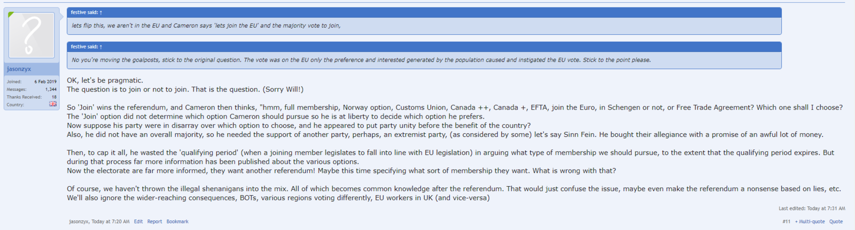Open the #11 post permalink
The height and width of the screenshot is (230, 855).
tap(786, 221)
